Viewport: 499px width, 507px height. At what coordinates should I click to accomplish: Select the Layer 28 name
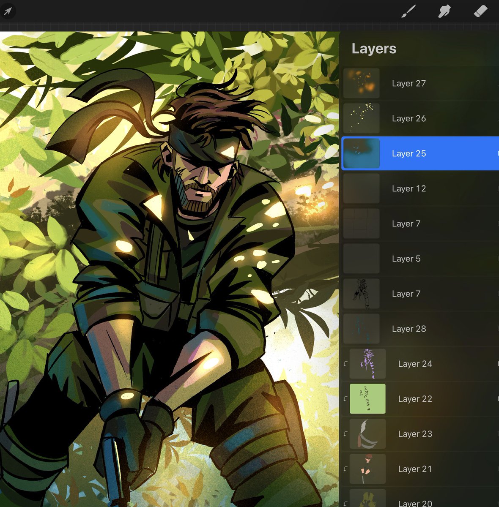409,329
